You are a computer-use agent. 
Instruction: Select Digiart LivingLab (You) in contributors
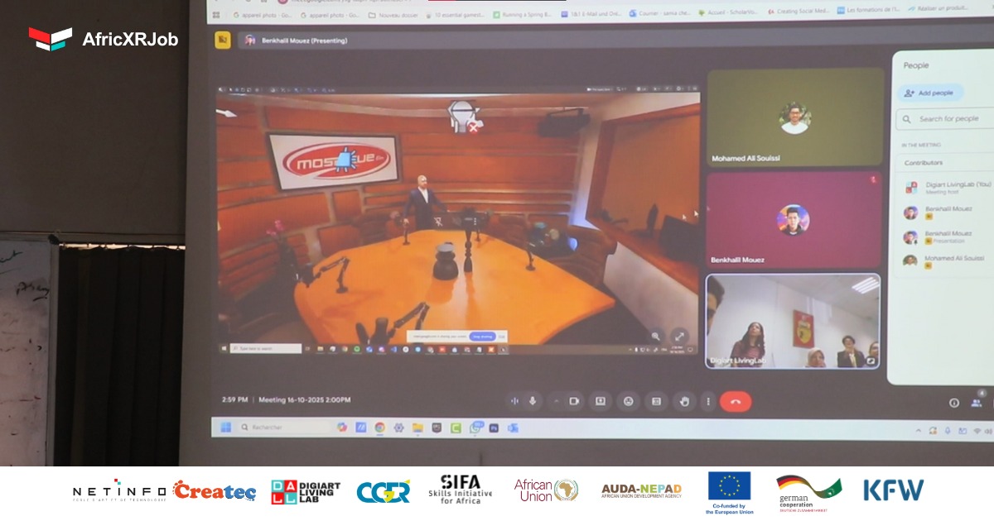[948, 188]
